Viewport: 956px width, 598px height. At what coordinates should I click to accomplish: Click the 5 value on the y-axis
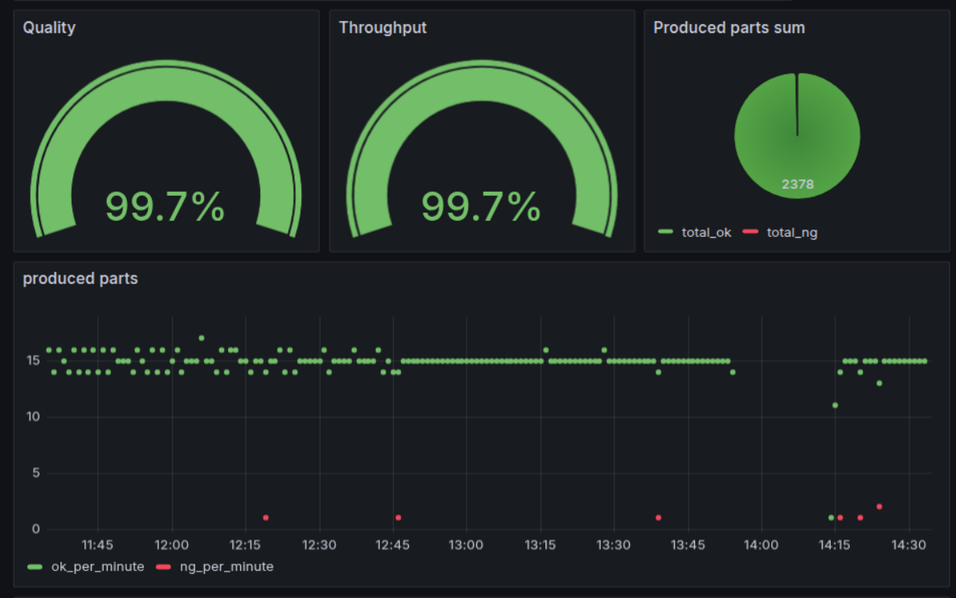36,473
